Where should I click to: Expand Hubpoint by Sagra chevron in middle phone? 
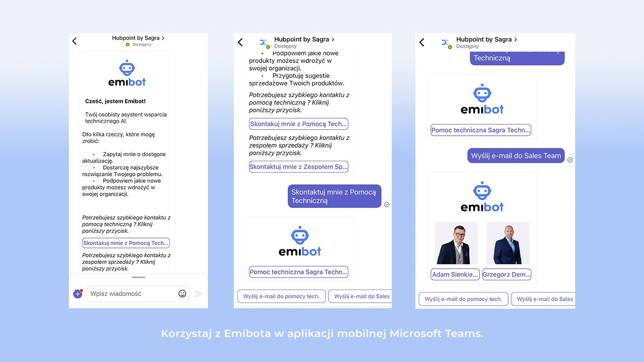[333, 40]
